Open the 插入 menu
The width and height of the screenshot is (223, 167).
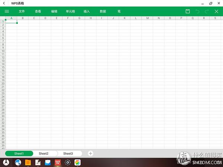pos(87,12)
